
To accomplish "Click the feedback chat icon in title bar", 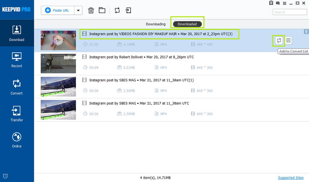I will [278, 3].
